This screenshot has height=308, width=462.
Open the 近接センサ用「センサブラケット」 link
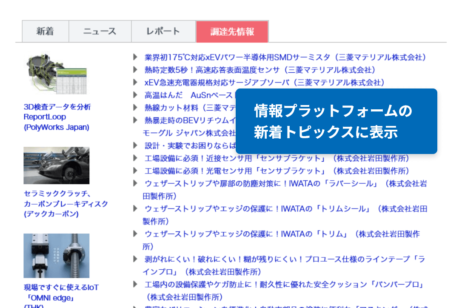(277, 158)
